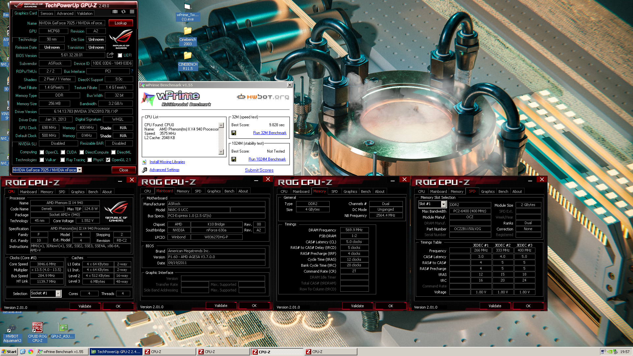Open About tab in SPD CPU-Z window
Image resolution: width=633 pixels, height=356 pixels.
tap(517, 192)
